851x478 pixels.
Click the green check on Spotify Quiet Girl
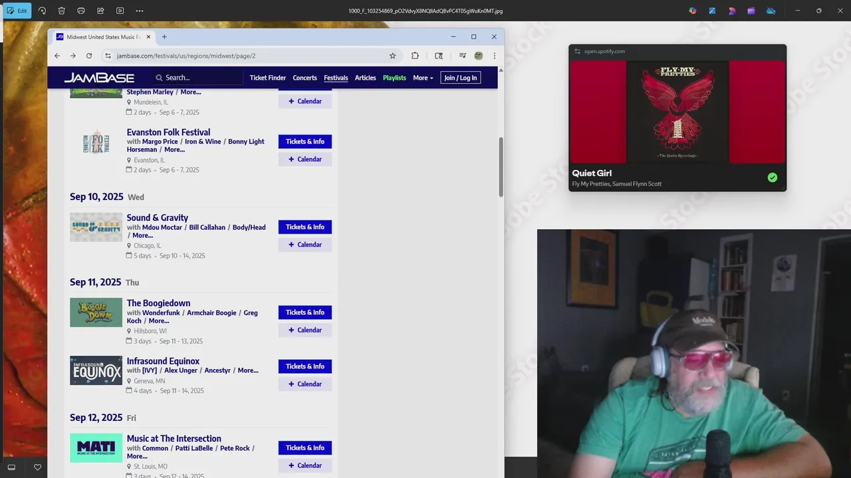point(773,178)
